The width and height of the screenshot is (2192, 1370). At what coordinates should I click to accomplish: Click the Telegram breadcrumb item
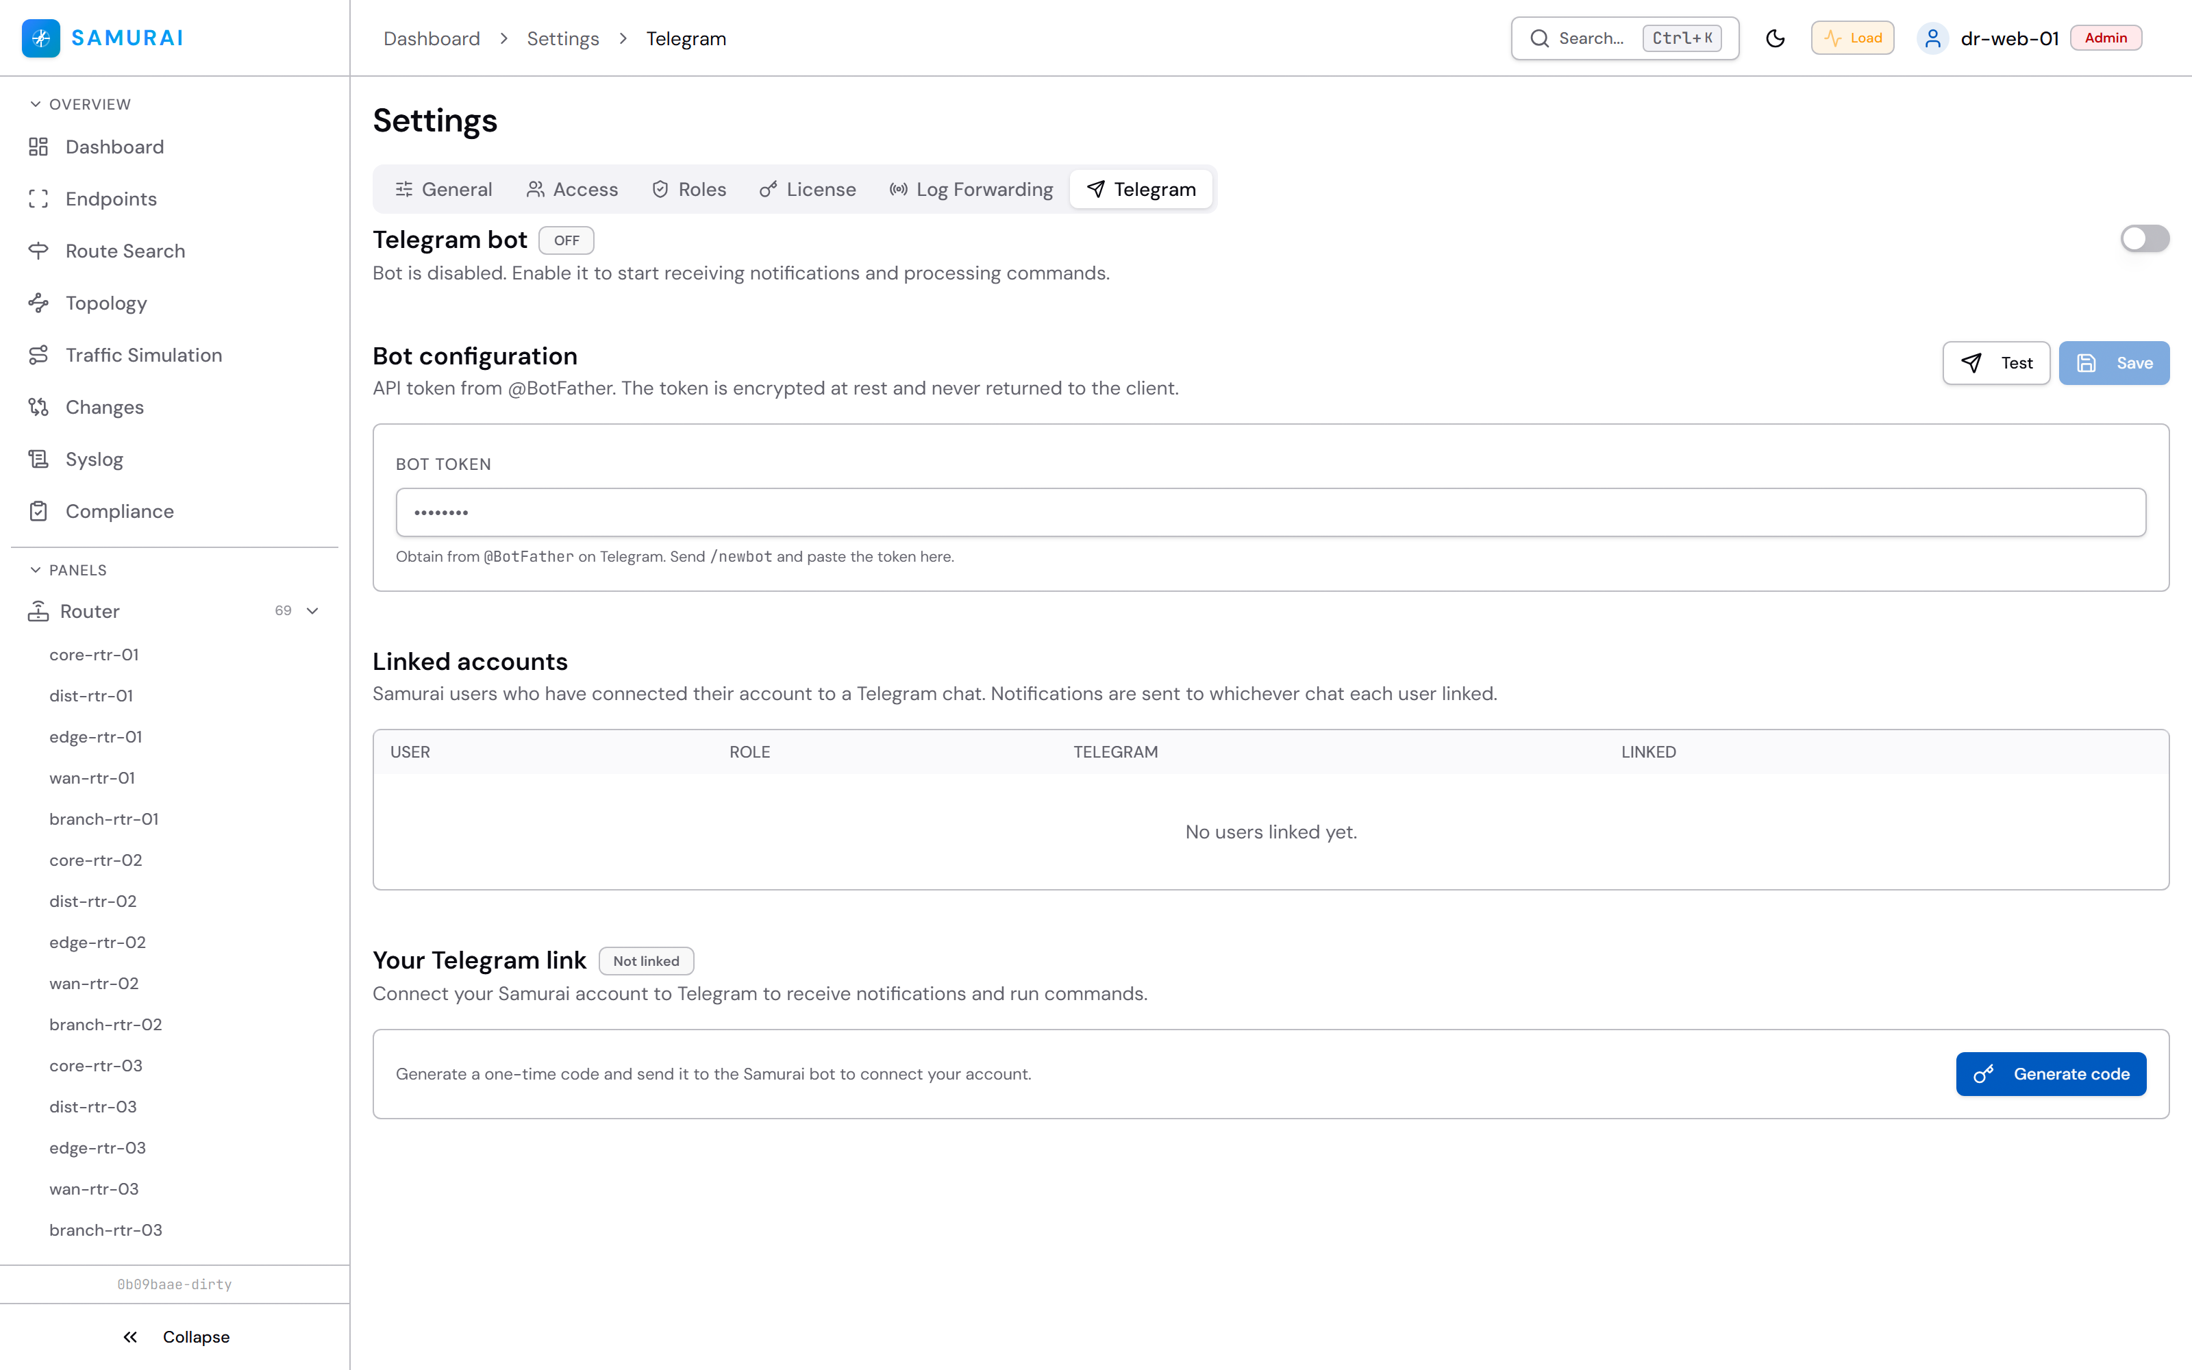686,39
